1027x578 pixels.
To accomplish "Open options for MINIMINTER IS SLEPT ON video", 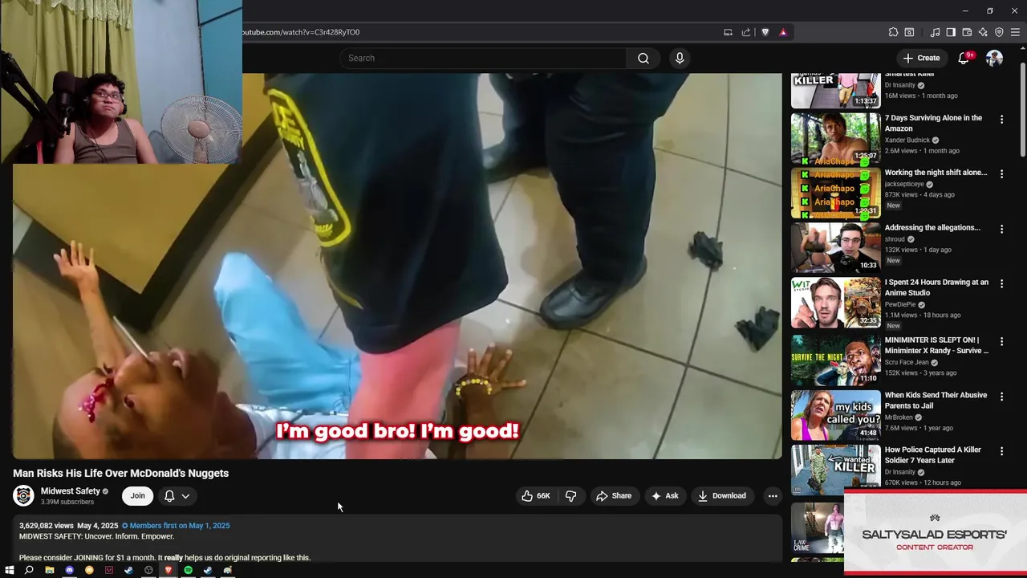I will 1001,341.
